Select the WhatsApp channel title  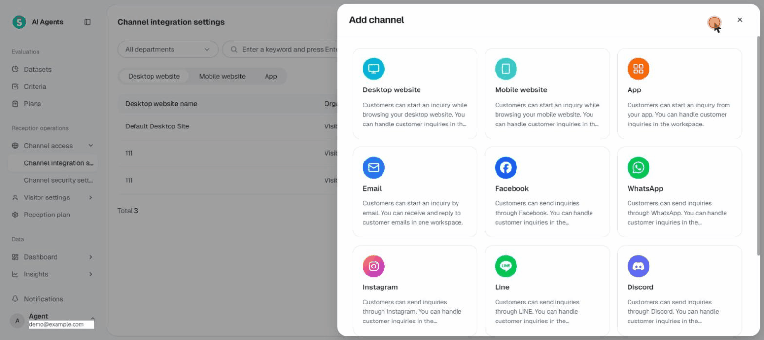pos(645,189)
